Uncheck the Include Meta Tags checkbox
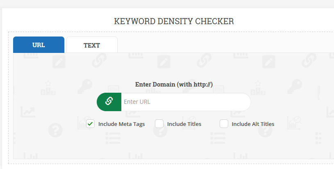334x169 pixels. coord(91,124)
